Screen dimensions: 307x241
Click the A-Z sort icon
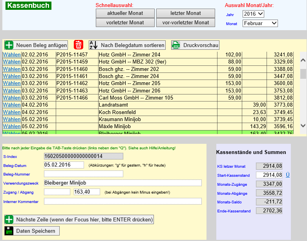click(x=93, y=45)
